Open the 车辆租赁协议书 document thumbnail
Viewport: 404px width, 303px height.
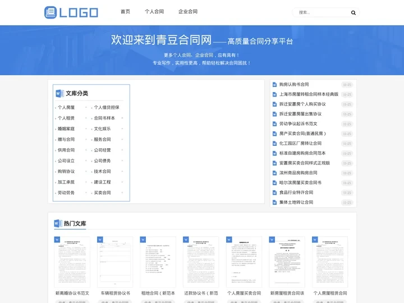pyautogui.click(x=115, y=262)
